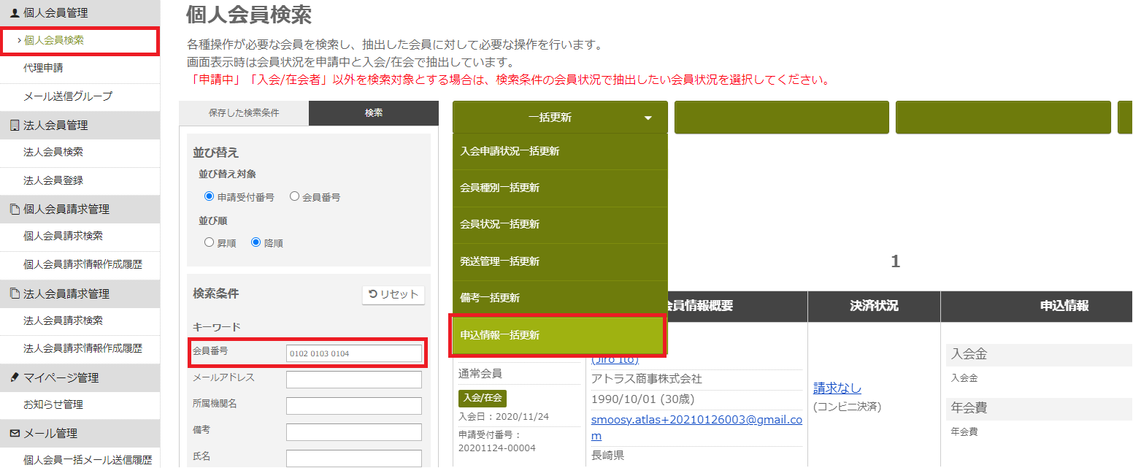Click the 個人会員管理 section header
The width and height of the screenshot is (1133, 468).
(80, 12)
